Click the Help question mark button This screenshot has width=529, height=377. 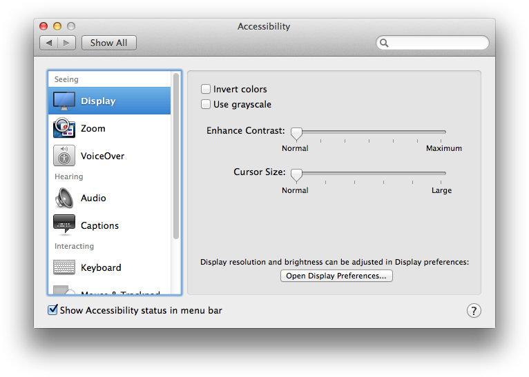coord(474,311)
